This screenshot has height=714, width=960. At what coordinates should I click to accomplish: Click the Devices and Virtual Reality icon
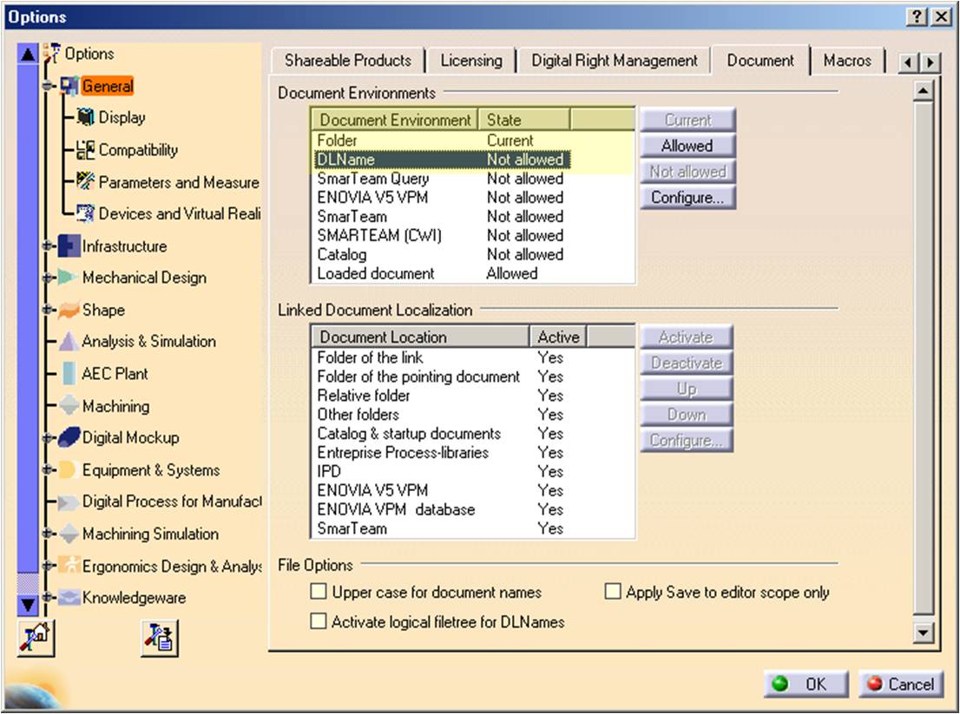point(86,213)
